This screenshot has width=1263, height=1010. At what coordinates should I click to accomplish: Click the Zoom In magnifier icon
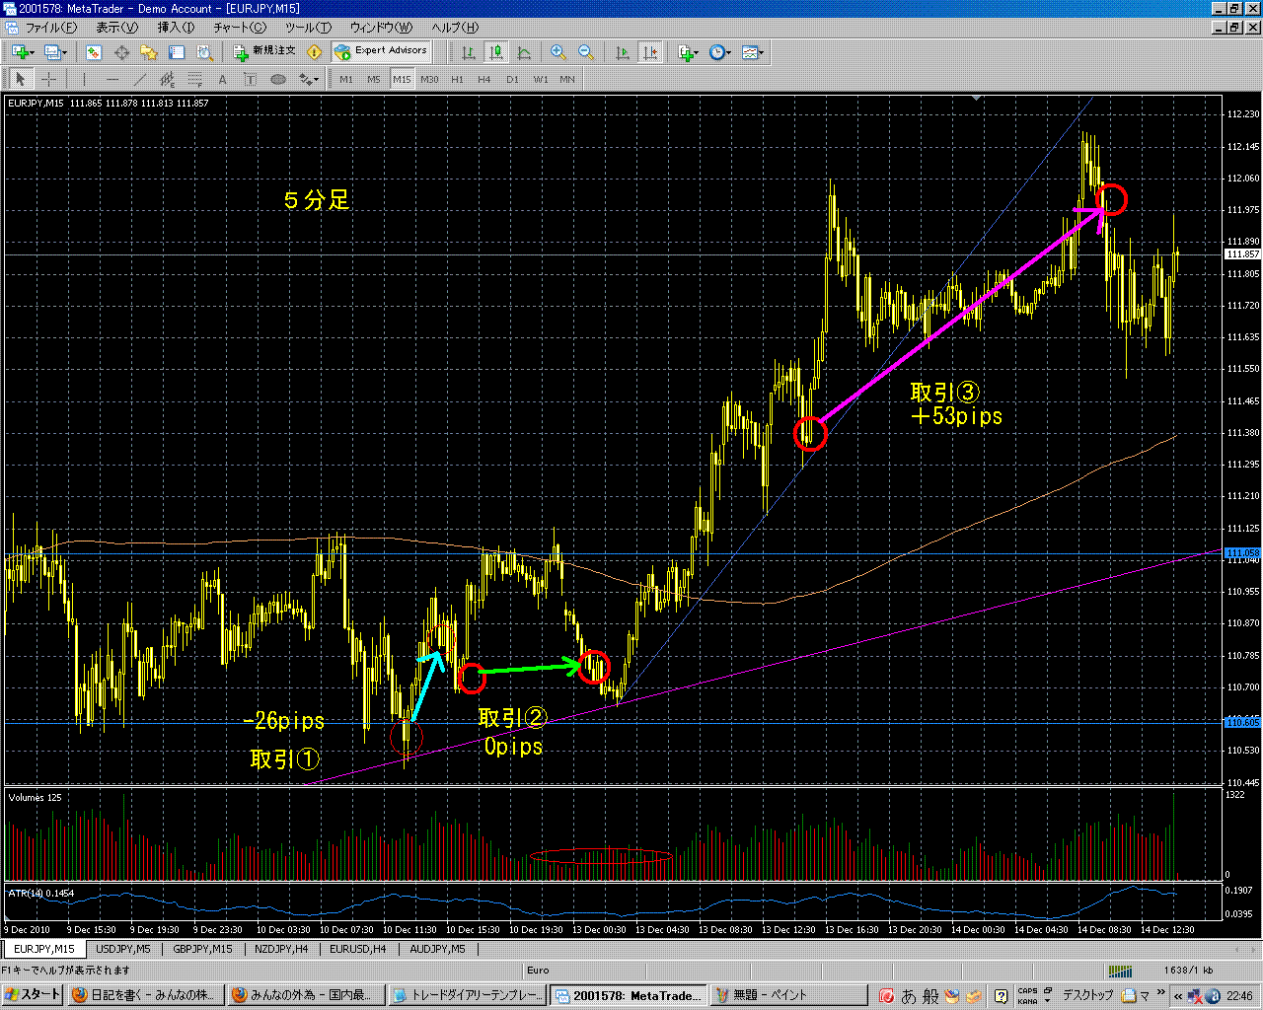pyautogui.click(x=558, y=52)
